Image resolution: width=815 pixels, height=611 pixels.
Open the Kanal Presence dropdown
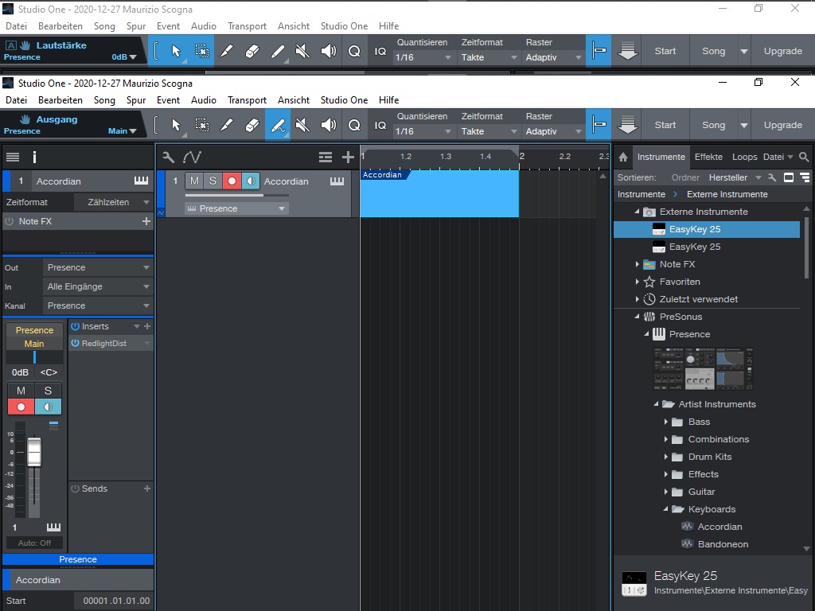coord(98,306)
